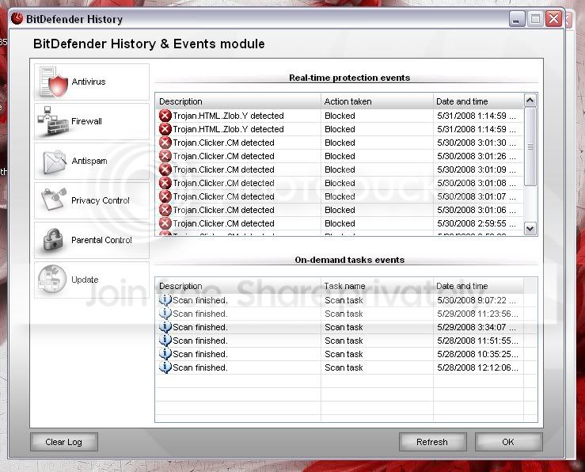
Task: Sort on-demand events by Description column
Action: coord(238,286)
